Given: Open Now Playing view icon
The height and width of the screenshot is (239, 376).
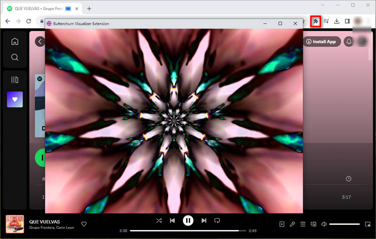Looking at the screenshot, I should tap(282, 224).
